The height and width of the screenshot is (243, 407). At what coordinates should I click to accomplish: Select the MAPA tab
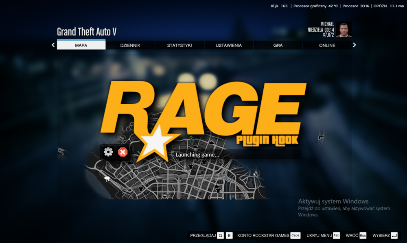pos(81,45)
